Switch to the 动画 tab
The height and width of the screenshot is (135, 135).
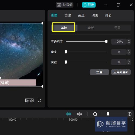tap(95, 15)
